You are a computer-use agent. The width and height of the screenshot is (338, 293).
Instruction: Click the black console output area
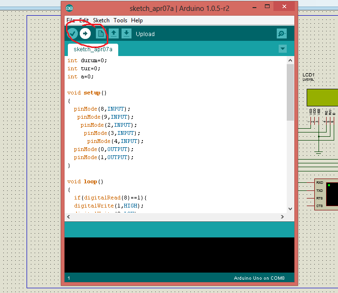pos(179,255)
